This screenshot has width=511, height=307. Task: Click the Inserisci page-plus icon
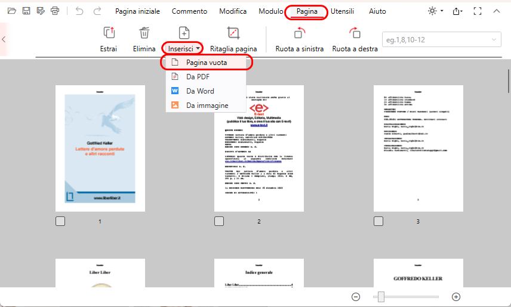184,33
